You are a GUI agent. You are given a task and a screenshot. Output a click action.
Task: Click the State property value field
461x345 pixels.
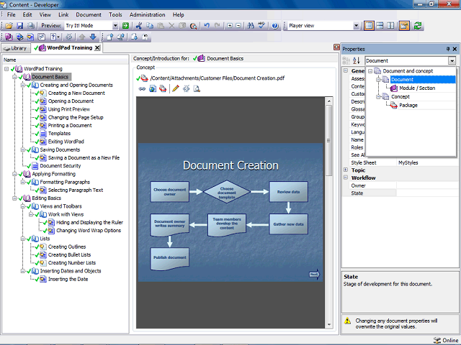point(427,193)
